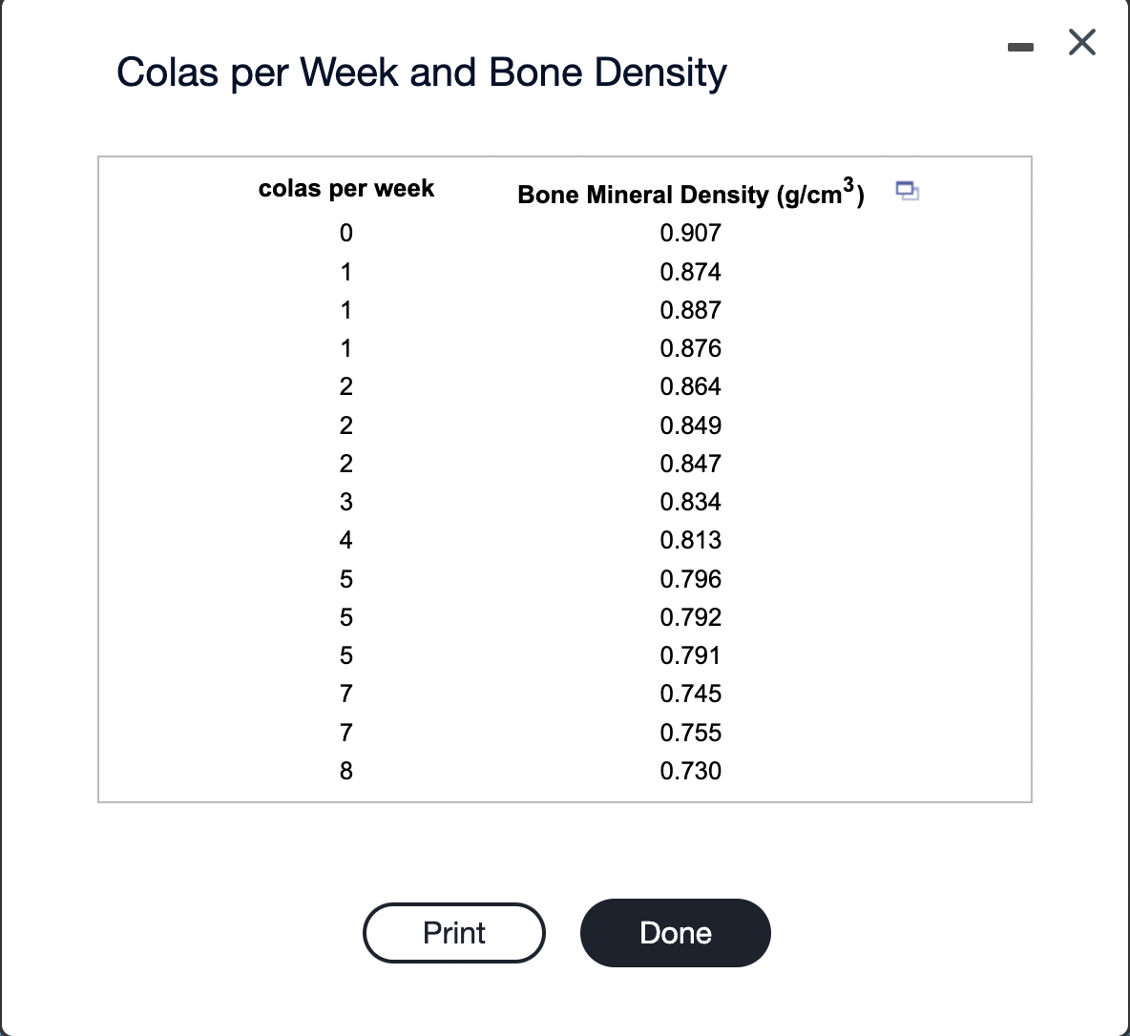This screenshot has height=1036, width=1130.
Task: Select the data value 0.907
Action: 691,233
